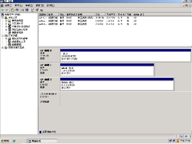Select the Computer Management (Local) root node icon
Image resolution: width=192 pixels, height=144 pixels.
(2, 15)
